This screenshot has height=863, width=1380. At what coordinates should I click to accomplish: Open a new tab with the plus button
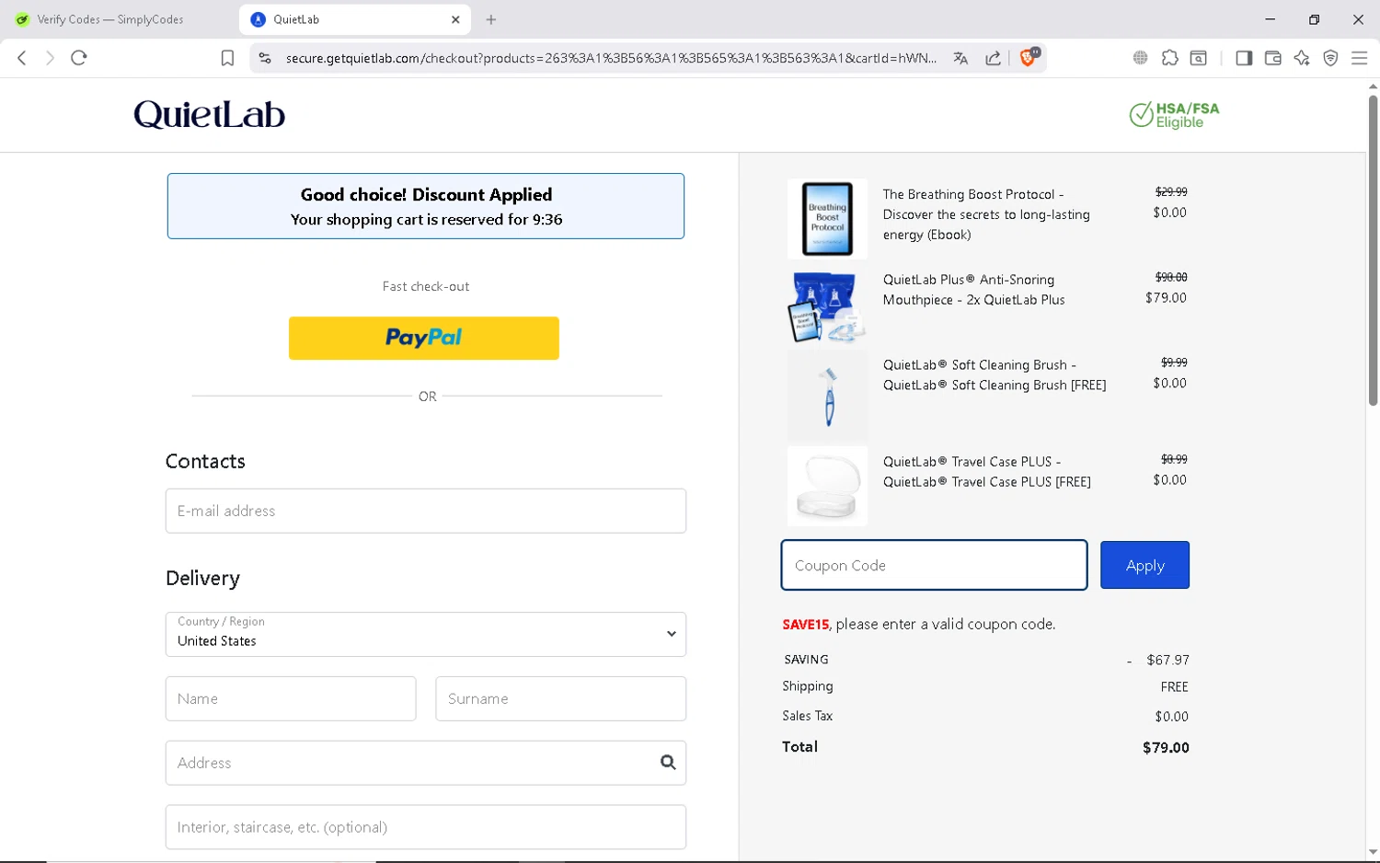click(x=491, y=19)
